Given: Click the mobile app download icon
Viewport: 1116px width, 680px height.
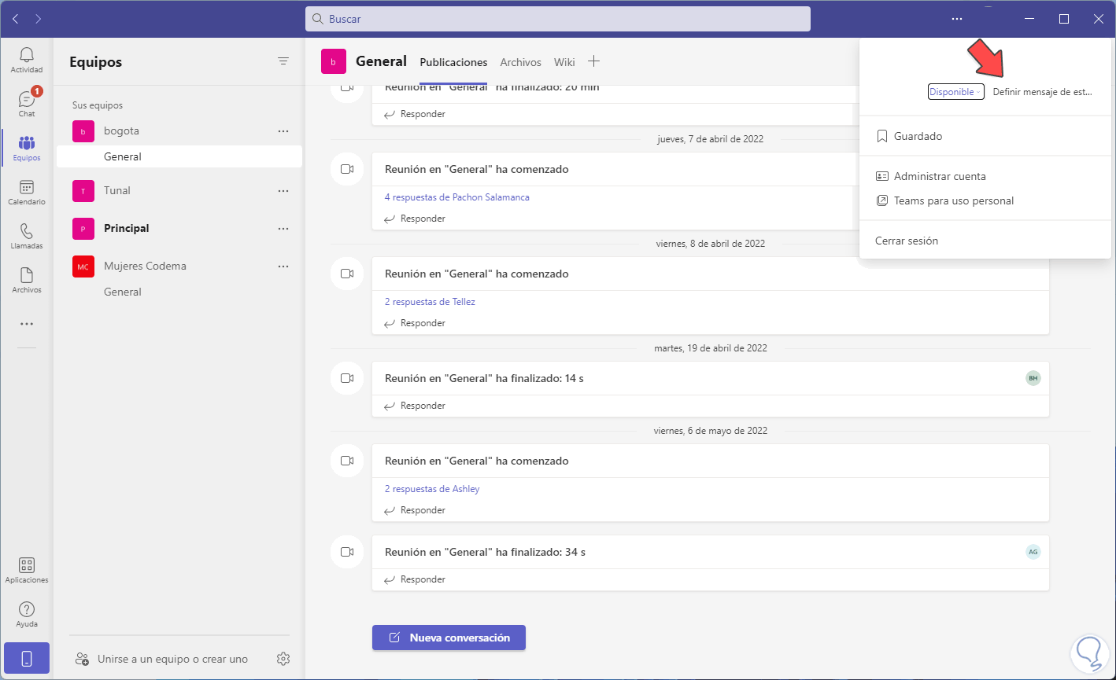Looking at the screenshot, I should [27, 659].
